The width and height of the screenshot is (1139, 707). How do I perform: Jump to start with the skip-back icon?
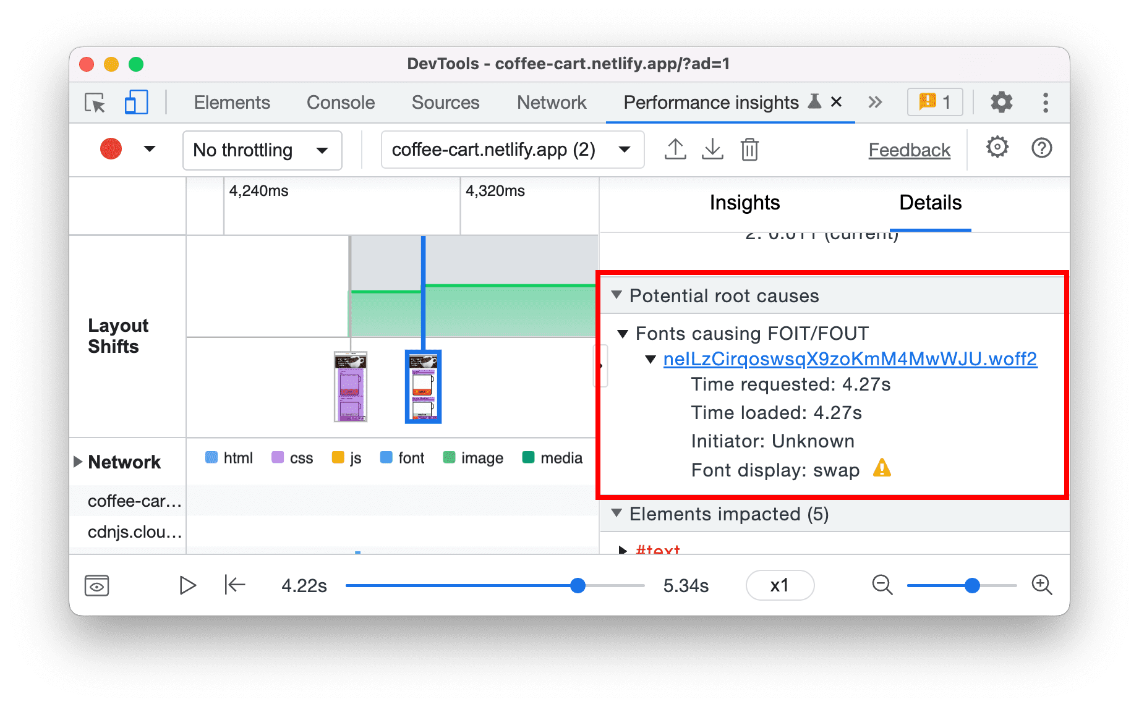point(234,585)
